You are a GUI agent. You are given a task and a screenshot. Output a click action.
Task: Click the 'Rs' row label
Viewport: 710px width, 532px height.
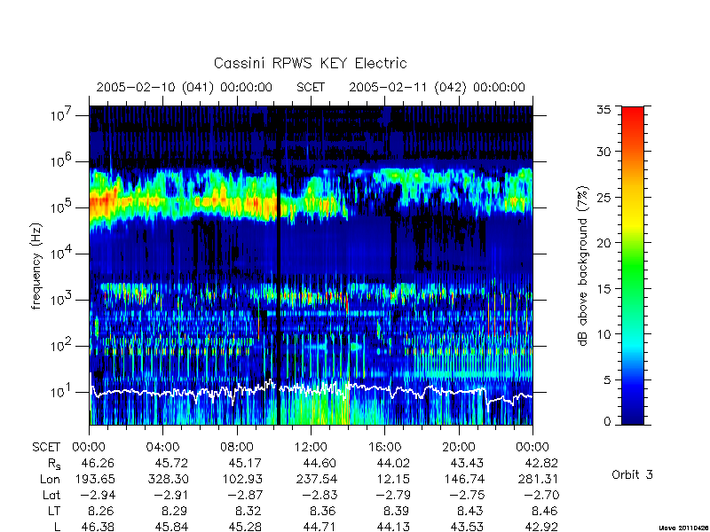(x=54, y=464)
